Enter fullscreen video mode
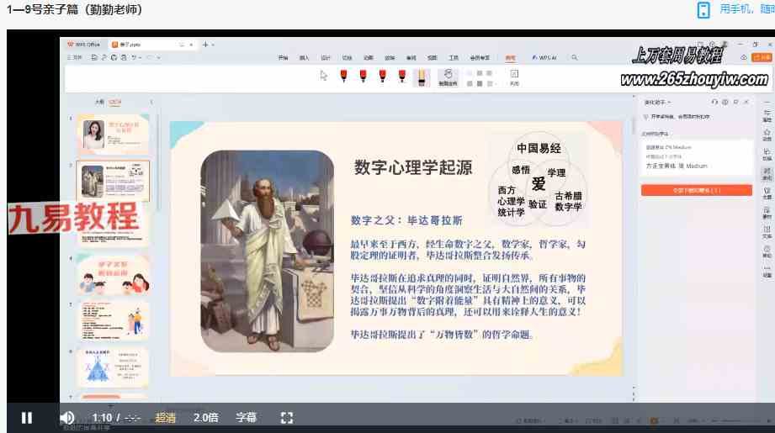 pyautogui.click(x=286, y=418)
